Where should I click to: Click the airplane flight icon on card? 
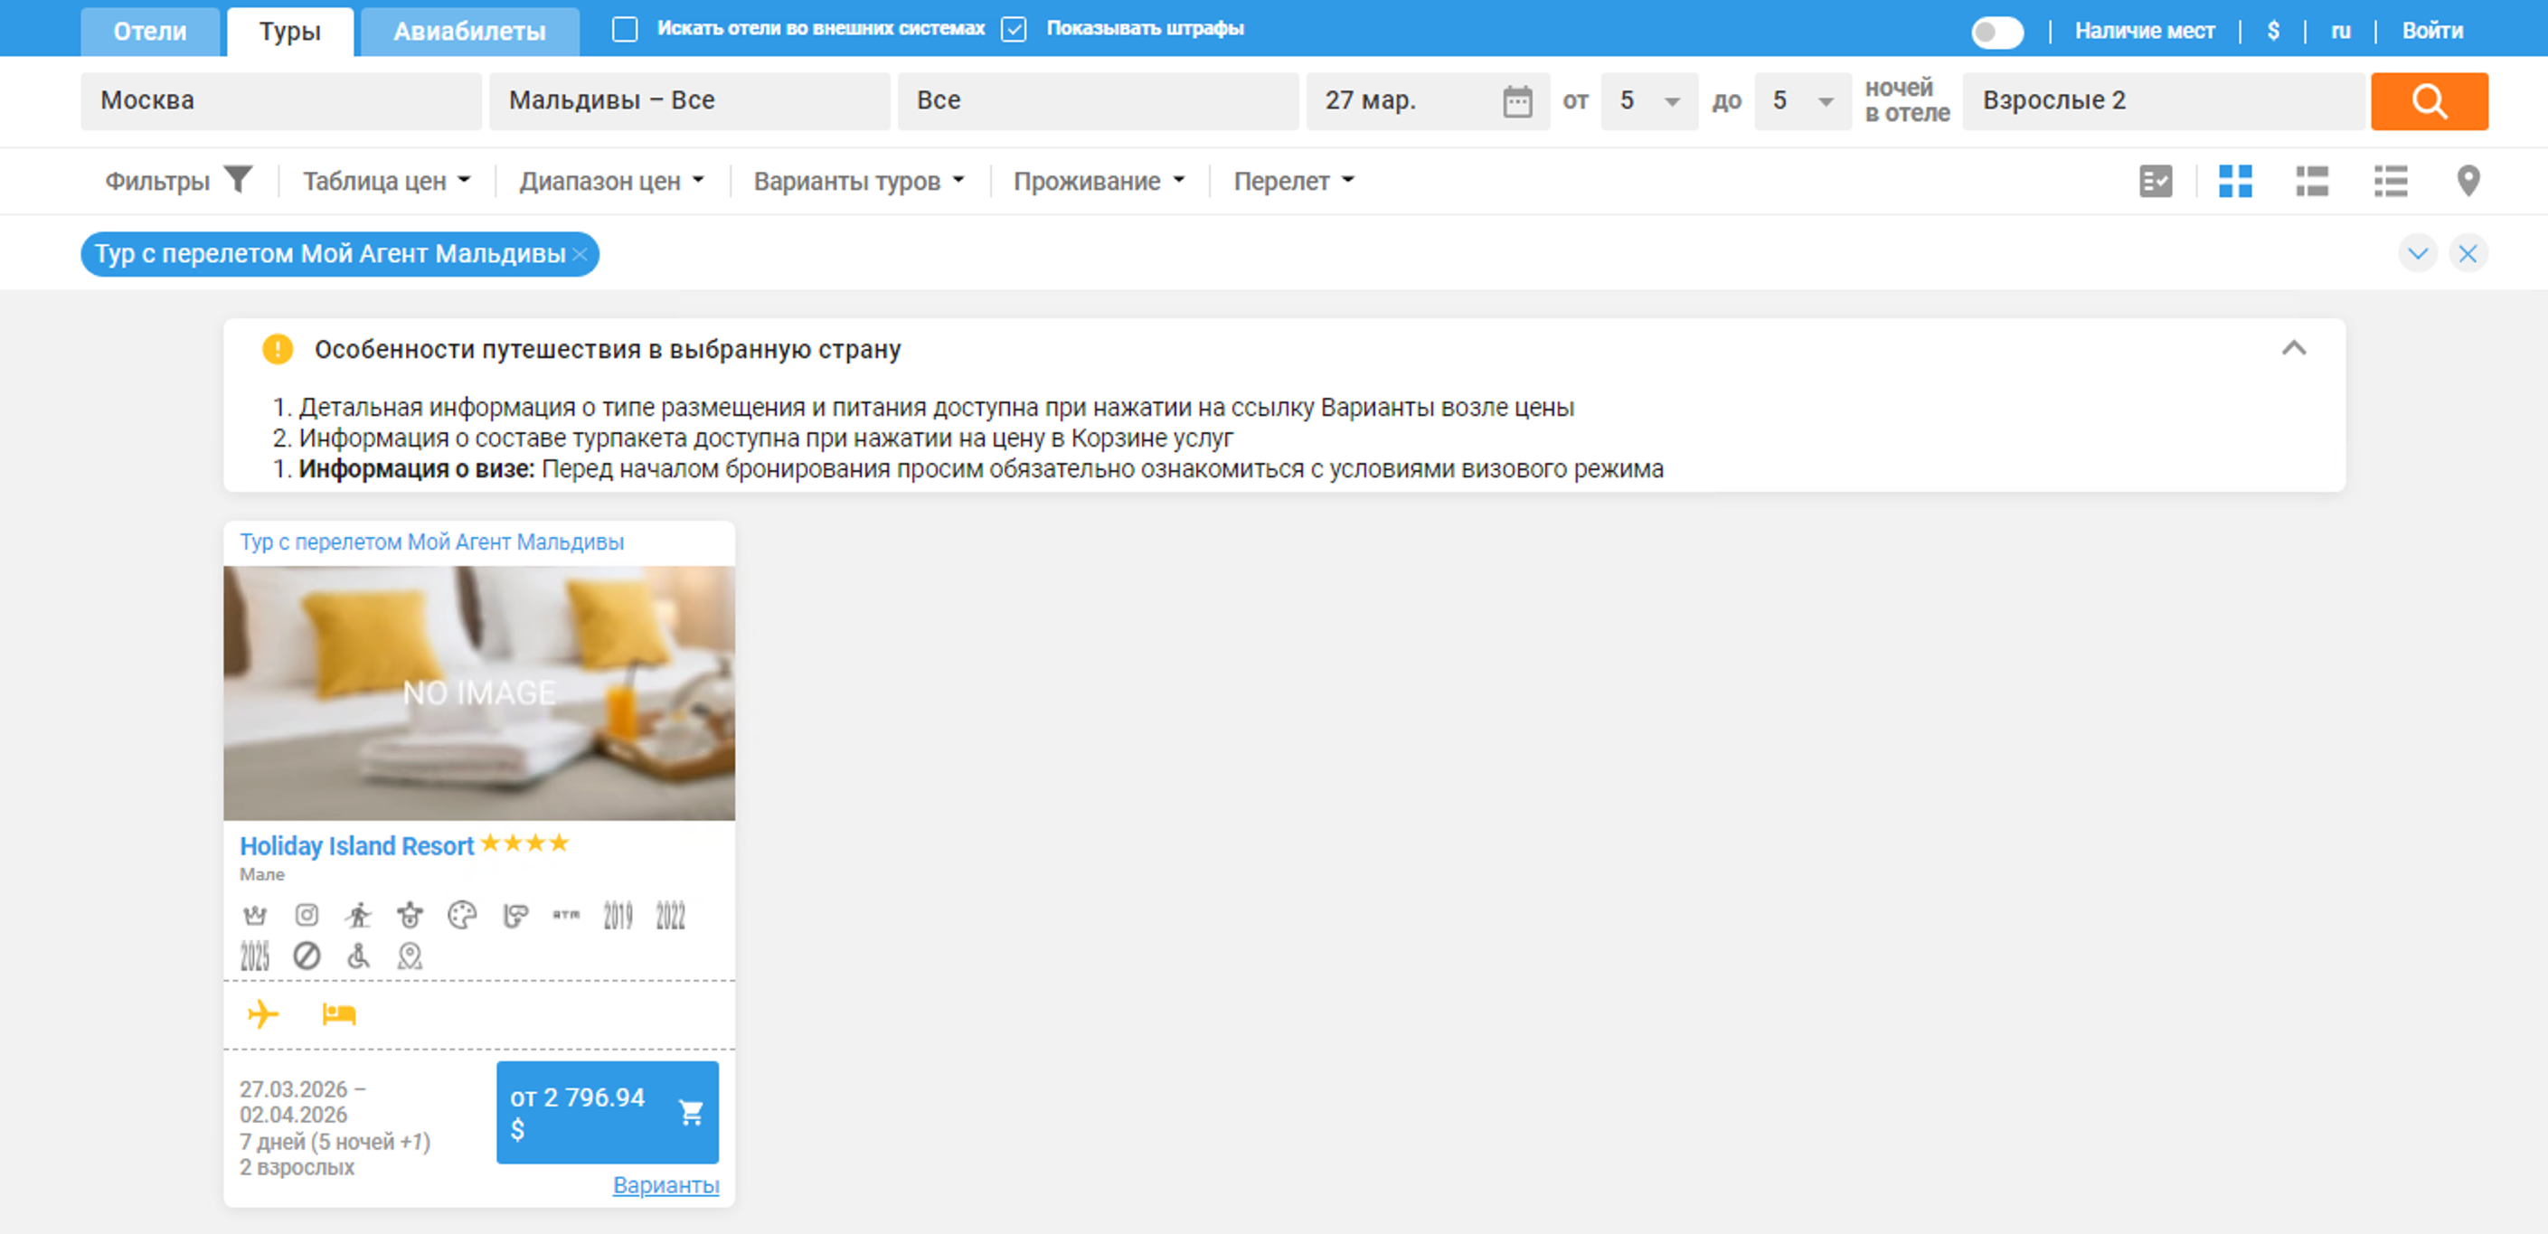263,1014
